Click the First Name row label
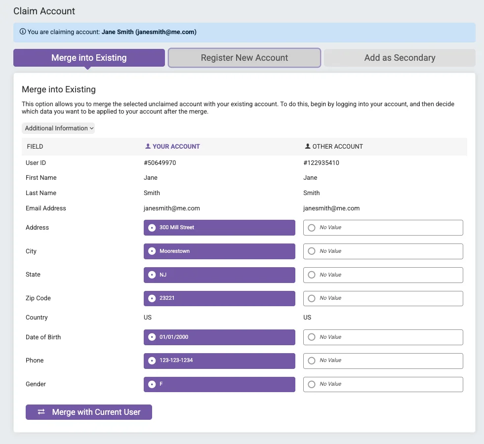484x444 pixels. (x=41, y=177)
